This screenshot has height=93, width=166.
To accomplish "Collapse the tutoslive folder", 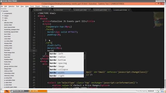I will point(2,11).
